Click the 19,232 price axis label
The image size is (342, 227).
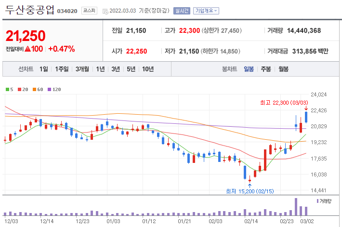pyautogui.click(x=319, y=142)
